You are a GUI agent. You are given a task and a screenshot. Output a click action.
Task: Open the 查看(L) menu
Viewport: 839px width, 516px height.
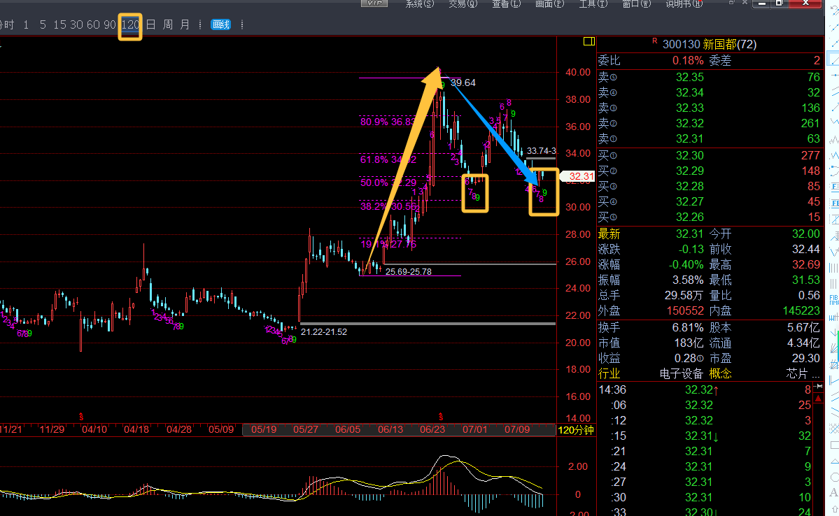pyautogui.click(x=506, y=3)
